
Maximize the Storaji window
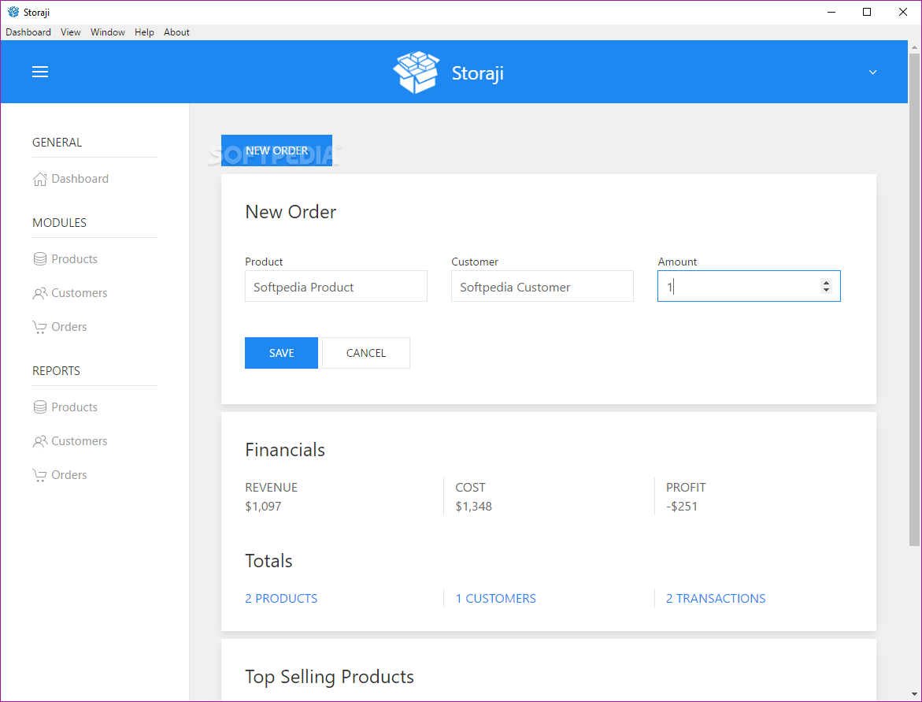[x=867, y=12]
